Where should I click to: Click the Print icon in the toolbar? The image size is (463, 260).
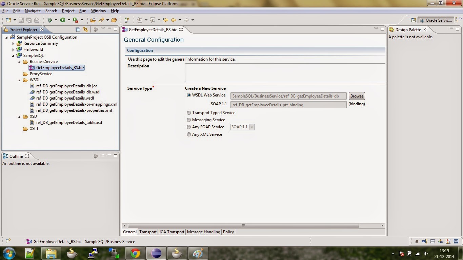click(x=37, y=20)
